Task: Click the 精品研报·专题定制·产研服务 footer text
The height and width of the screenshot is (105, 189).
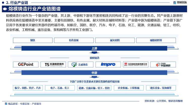Action: coord(25,104)
